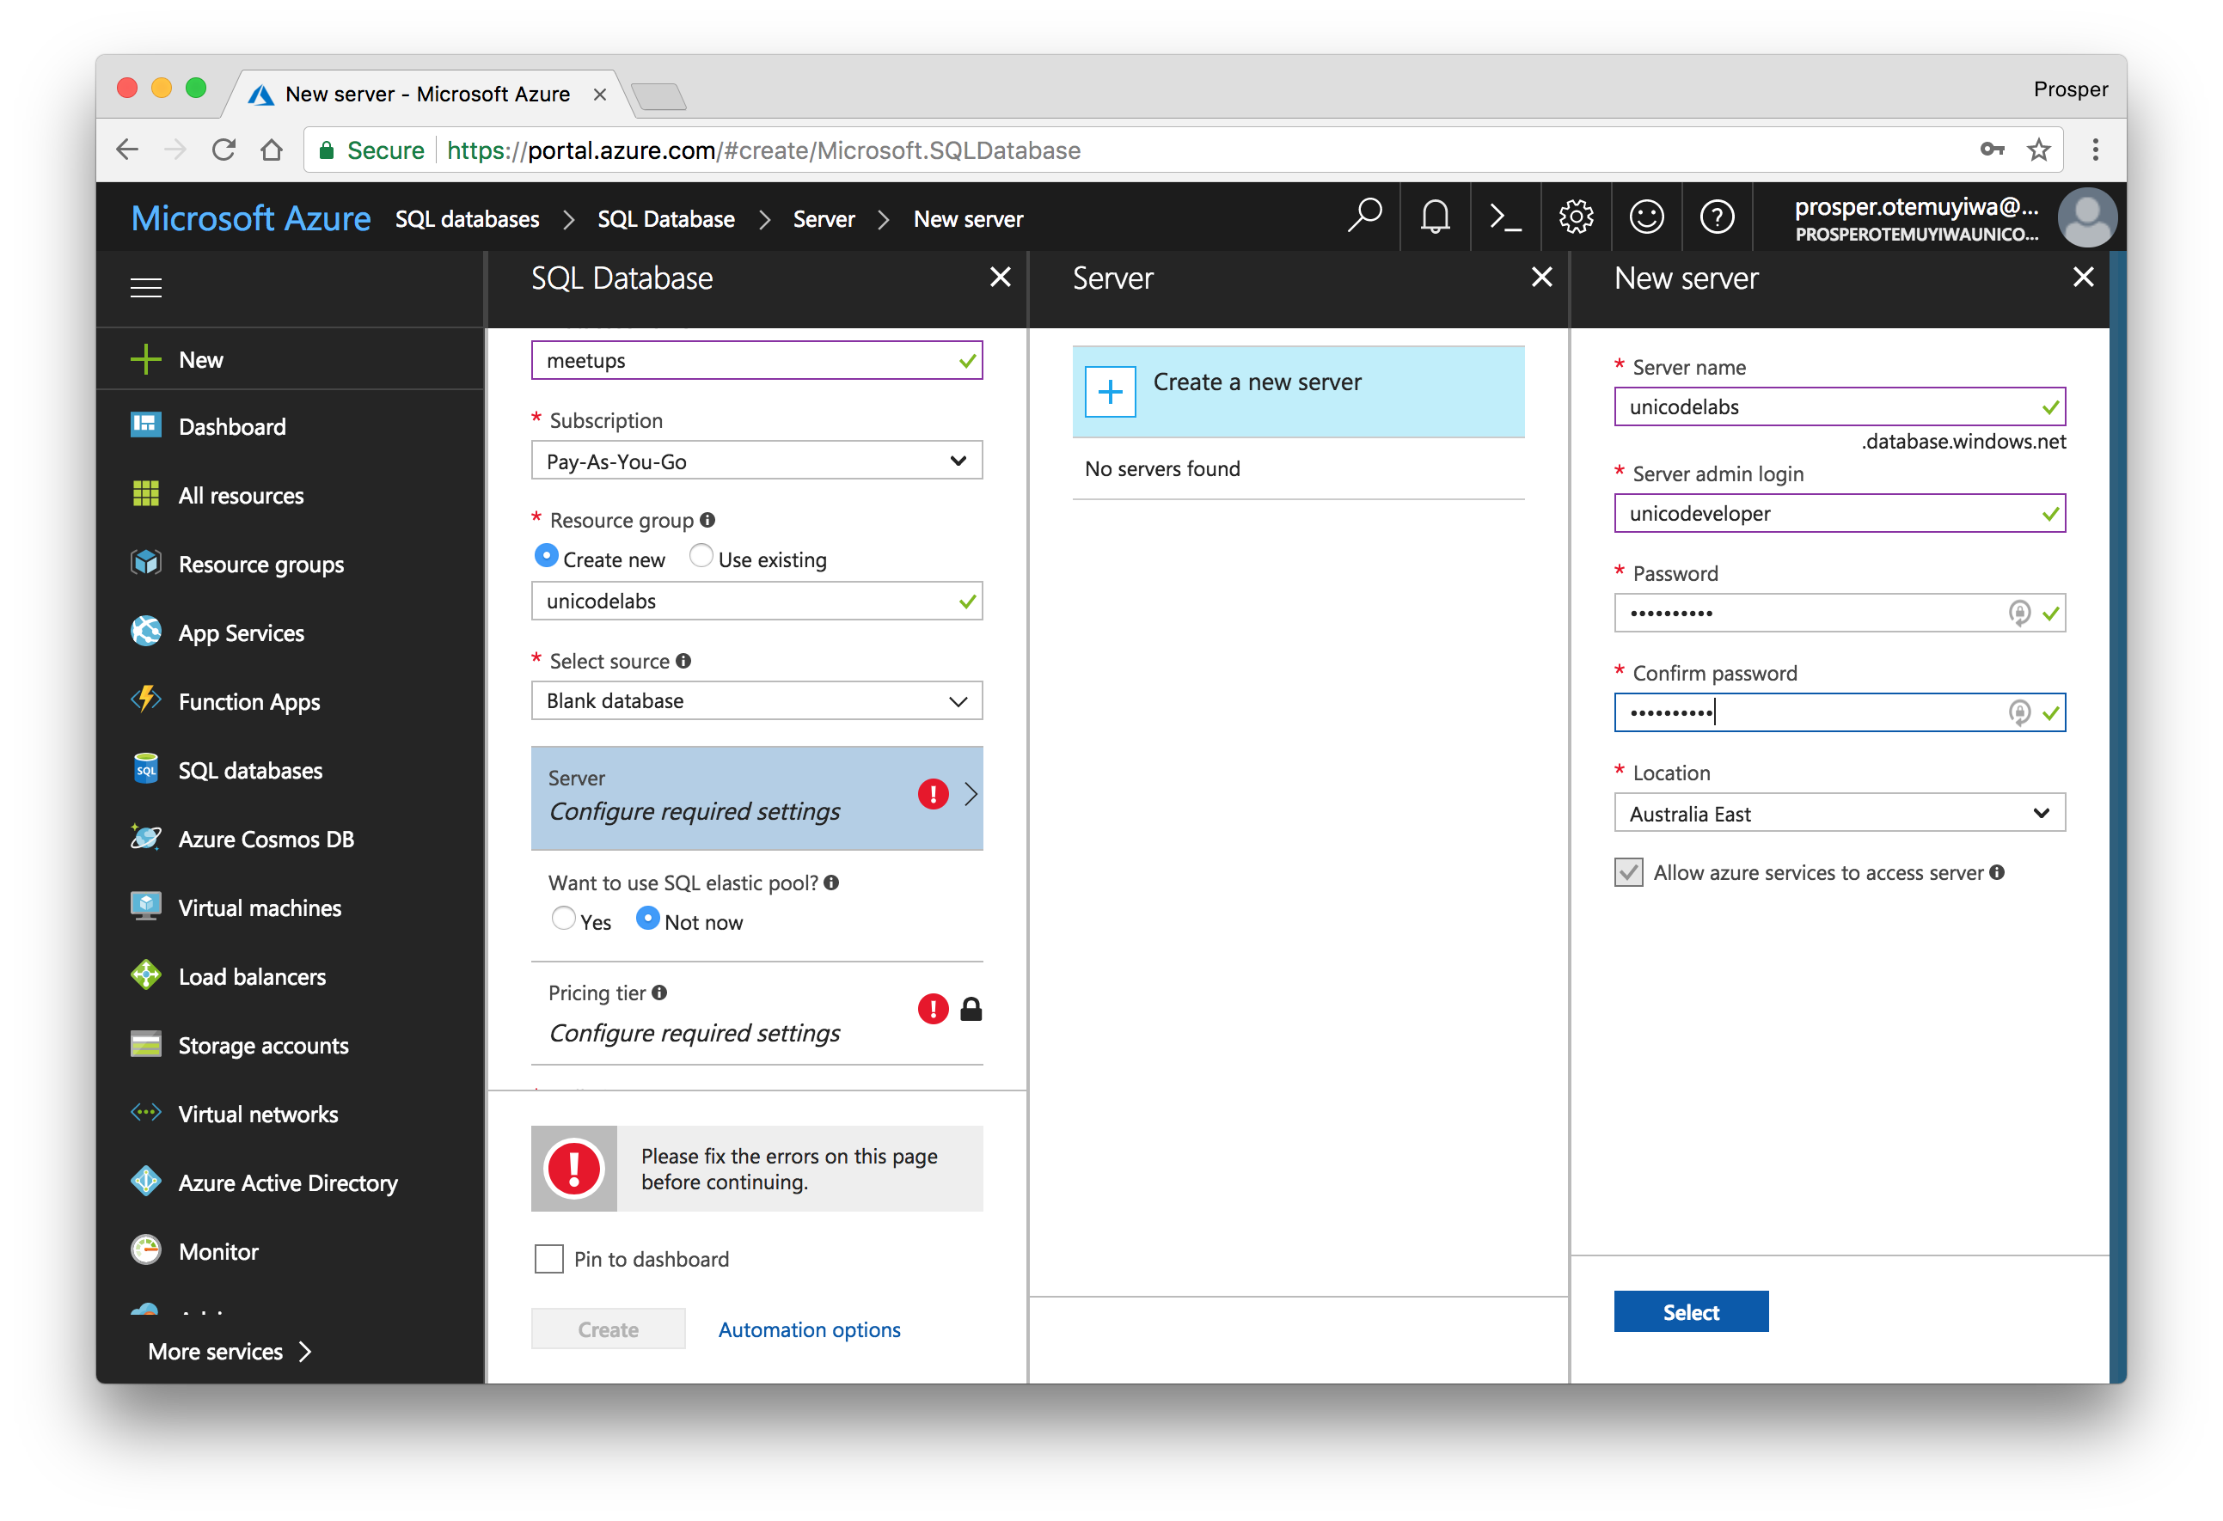This screenshot has width=2223, height=1521.
Task: Click the plus icon to create new server
Action: tap(1110, 392)
